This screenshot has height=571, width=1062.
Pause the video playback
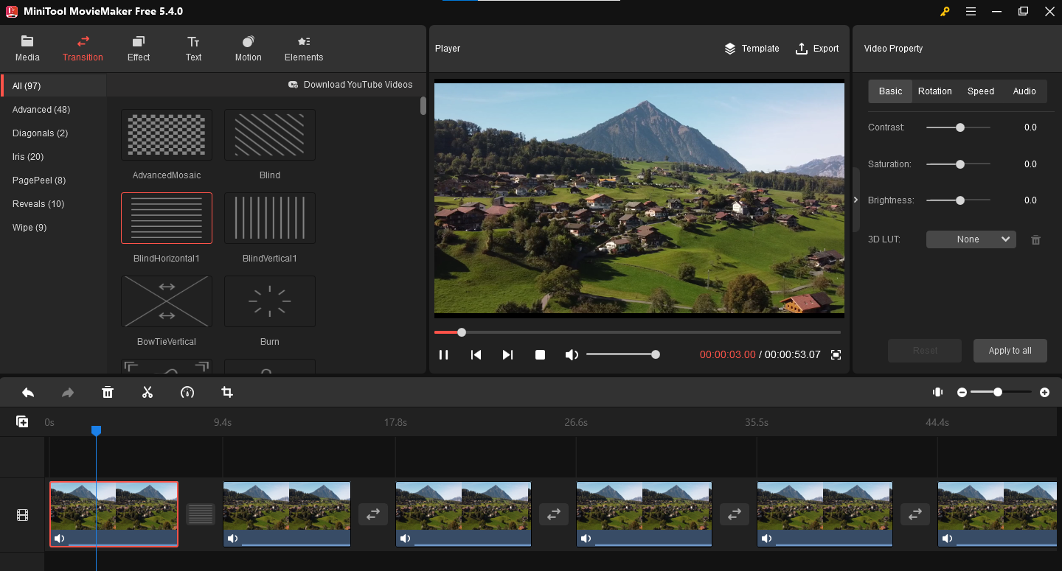pos(443,354)
